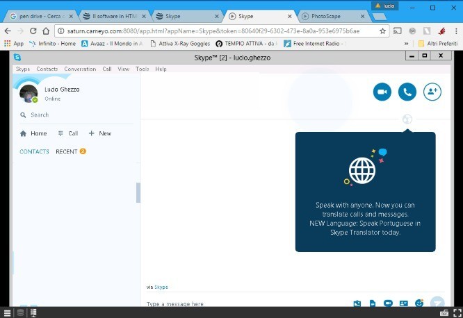Start a video call
The width and height of the screenshot is (463, 318).
click(x=382, y=92)
